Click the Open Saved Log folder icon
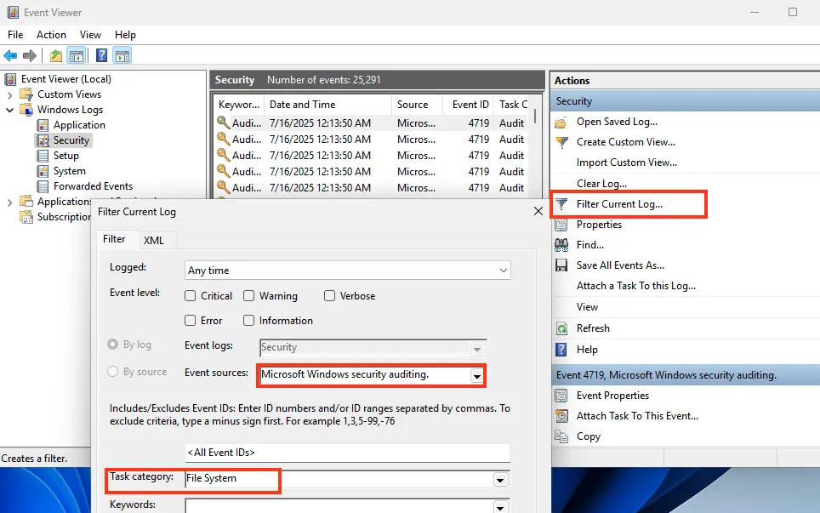This screenshot has height=513, width=820. pos(561,122)
